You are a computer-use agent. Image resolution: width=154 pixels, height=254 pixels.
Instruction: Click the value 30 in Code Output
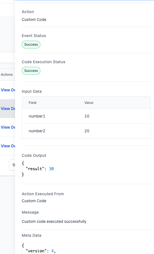point(51,169)
